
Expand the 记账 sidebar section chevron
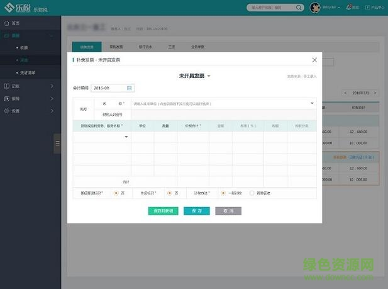pyautogui.click(x=52, y=86)
